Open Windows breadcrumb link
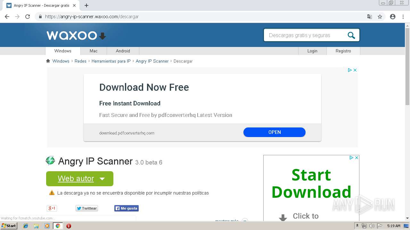 tap(61, 61)
